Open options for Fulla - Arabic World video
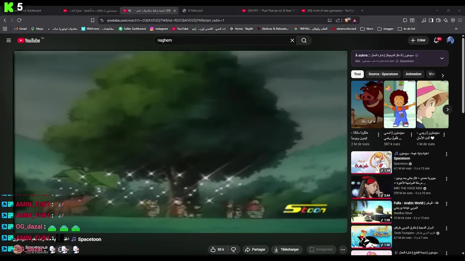Viewport: 465px width, 261px height. tap(446, 204)
